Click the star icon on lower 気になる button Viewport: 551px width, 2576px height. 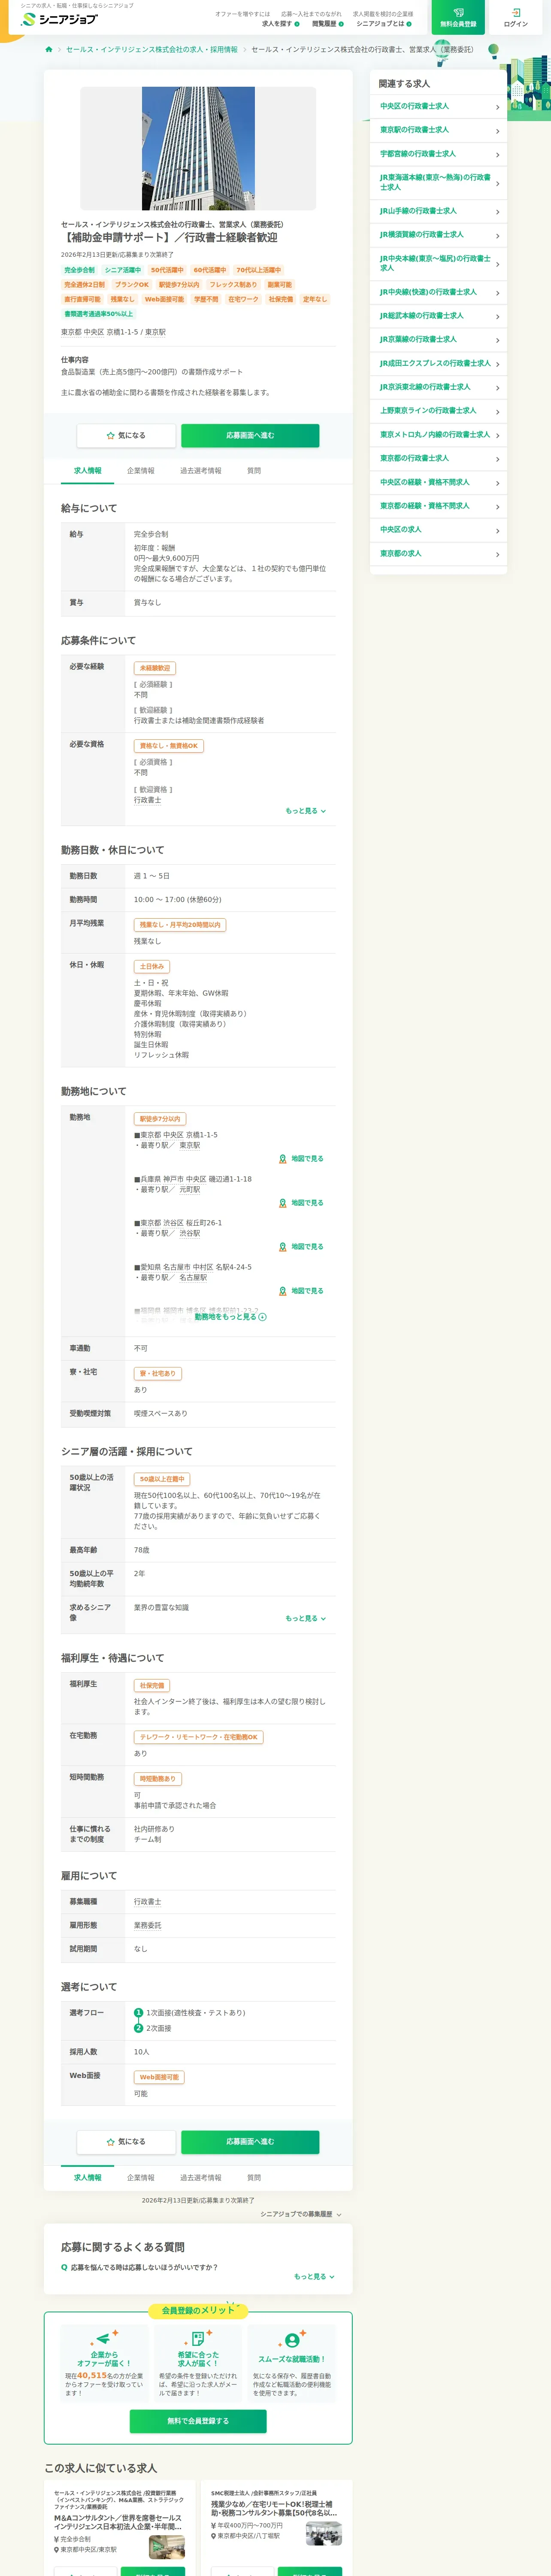[111, 2142]
